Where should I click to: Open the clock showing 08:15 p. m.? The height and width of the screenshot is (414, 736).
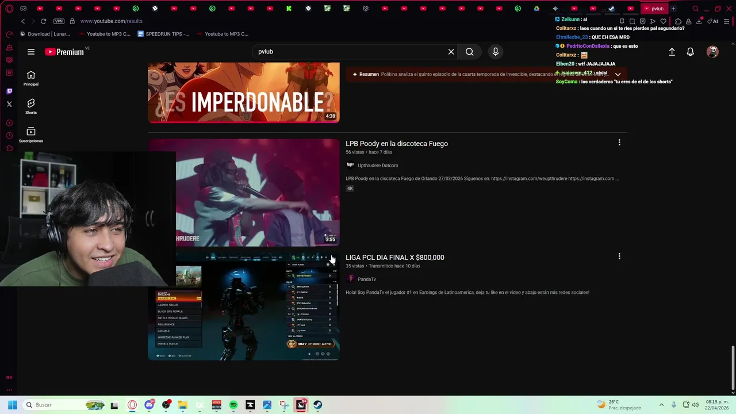(x=715, y=405)
